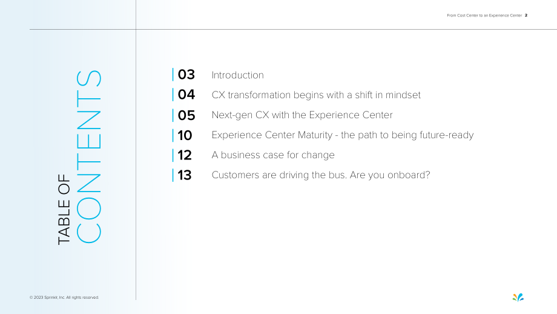557x314 pixels.
Task: Click page number 10
Action: click(185, 135)
